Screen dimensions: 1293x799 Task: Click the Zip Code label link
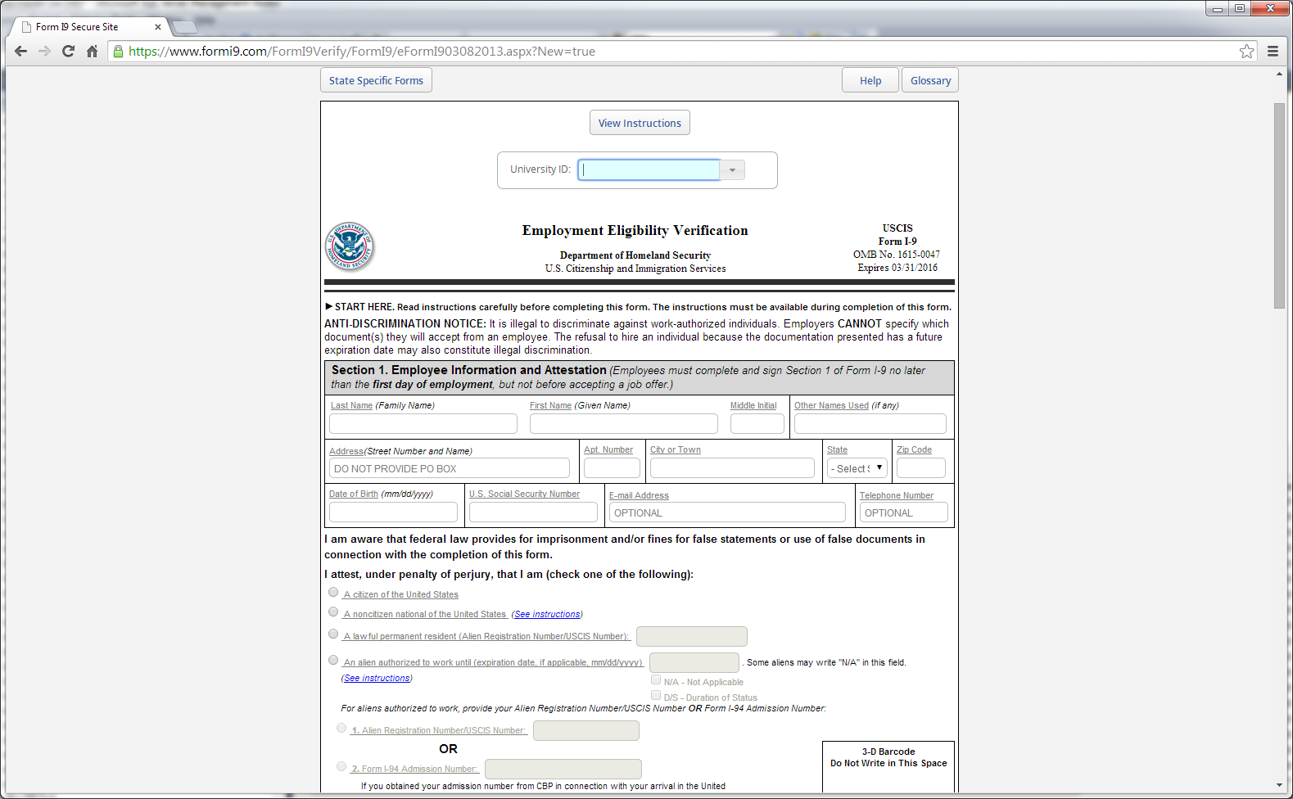coord(914,449)
